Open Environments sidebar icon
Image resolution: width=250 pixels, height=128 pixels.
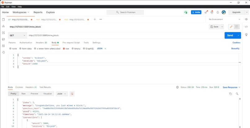pos(3,33)
